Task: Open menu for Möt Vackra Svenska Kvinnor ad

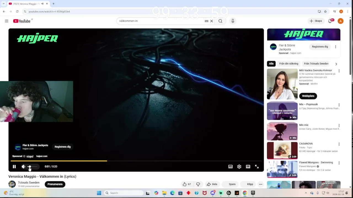Action: pos(339,71)
